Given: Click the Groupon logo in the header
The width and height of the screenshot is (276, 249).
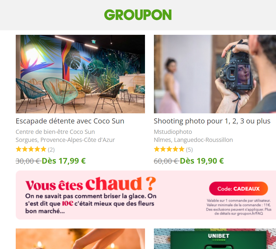Looking at the screenshot, I should [x=138, y=15].
